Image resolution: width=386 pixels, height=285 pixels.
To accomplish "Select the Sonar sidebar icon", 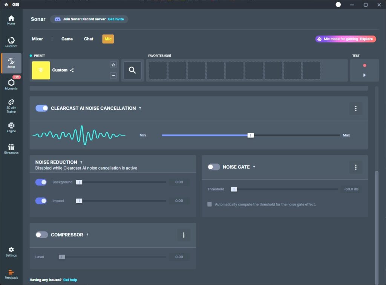I will click(x=11, y=63).
